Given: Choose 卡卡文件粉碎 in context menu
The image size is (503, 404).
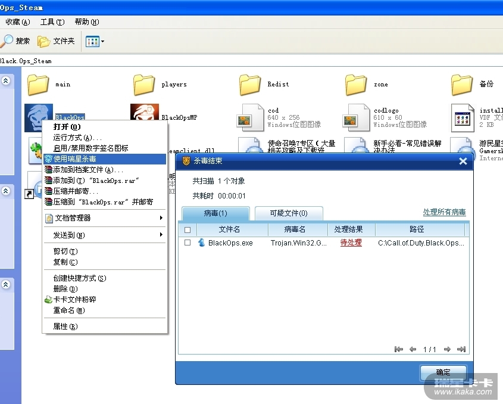Looking at the screenshot, I should 105,300.
